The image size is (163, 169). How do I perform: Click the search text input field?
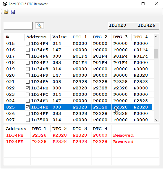(18, 26)
